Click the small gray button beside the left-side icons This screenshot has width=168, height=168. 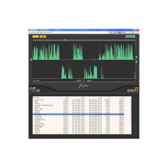tap(38, 91)
